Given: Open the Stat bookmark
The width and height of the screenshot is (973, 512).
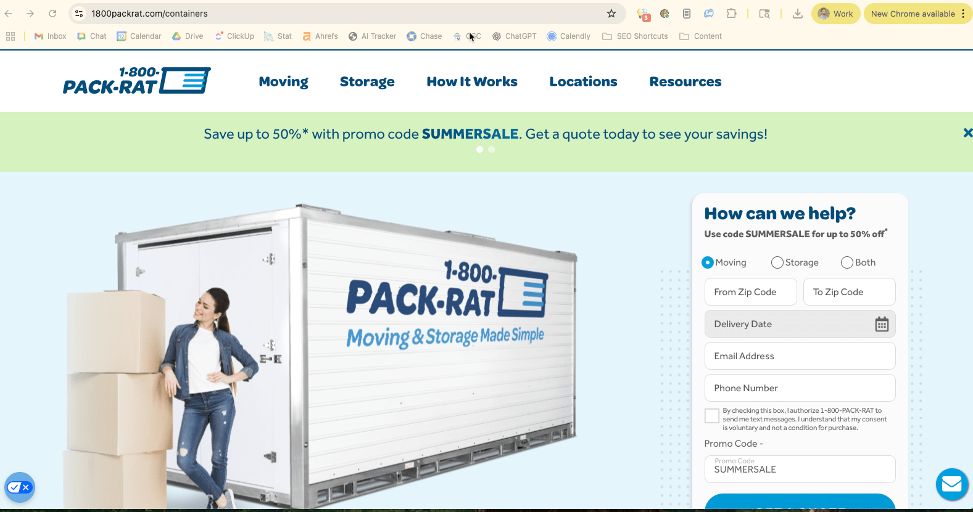Looking at the screenshot, I should coord(278,36).
